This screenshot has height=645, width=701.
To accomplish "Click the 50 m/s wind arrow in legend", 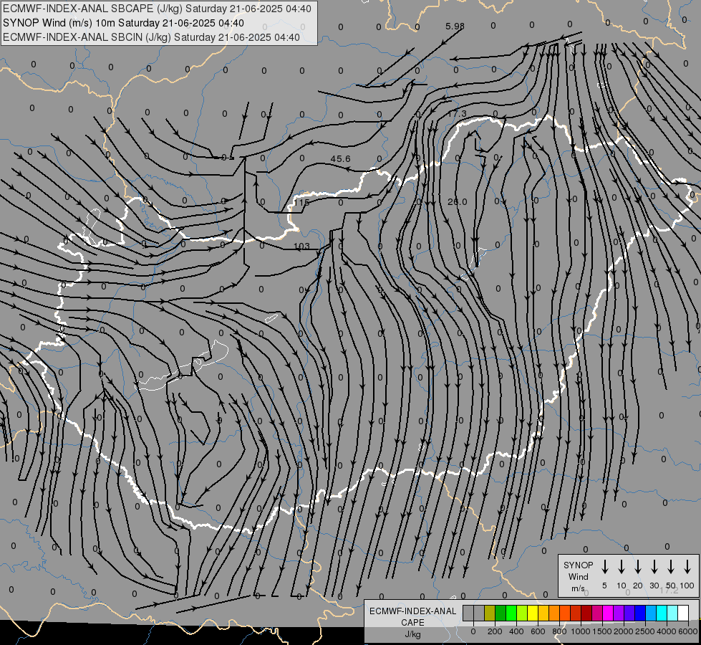I will (x=671, y=567).
